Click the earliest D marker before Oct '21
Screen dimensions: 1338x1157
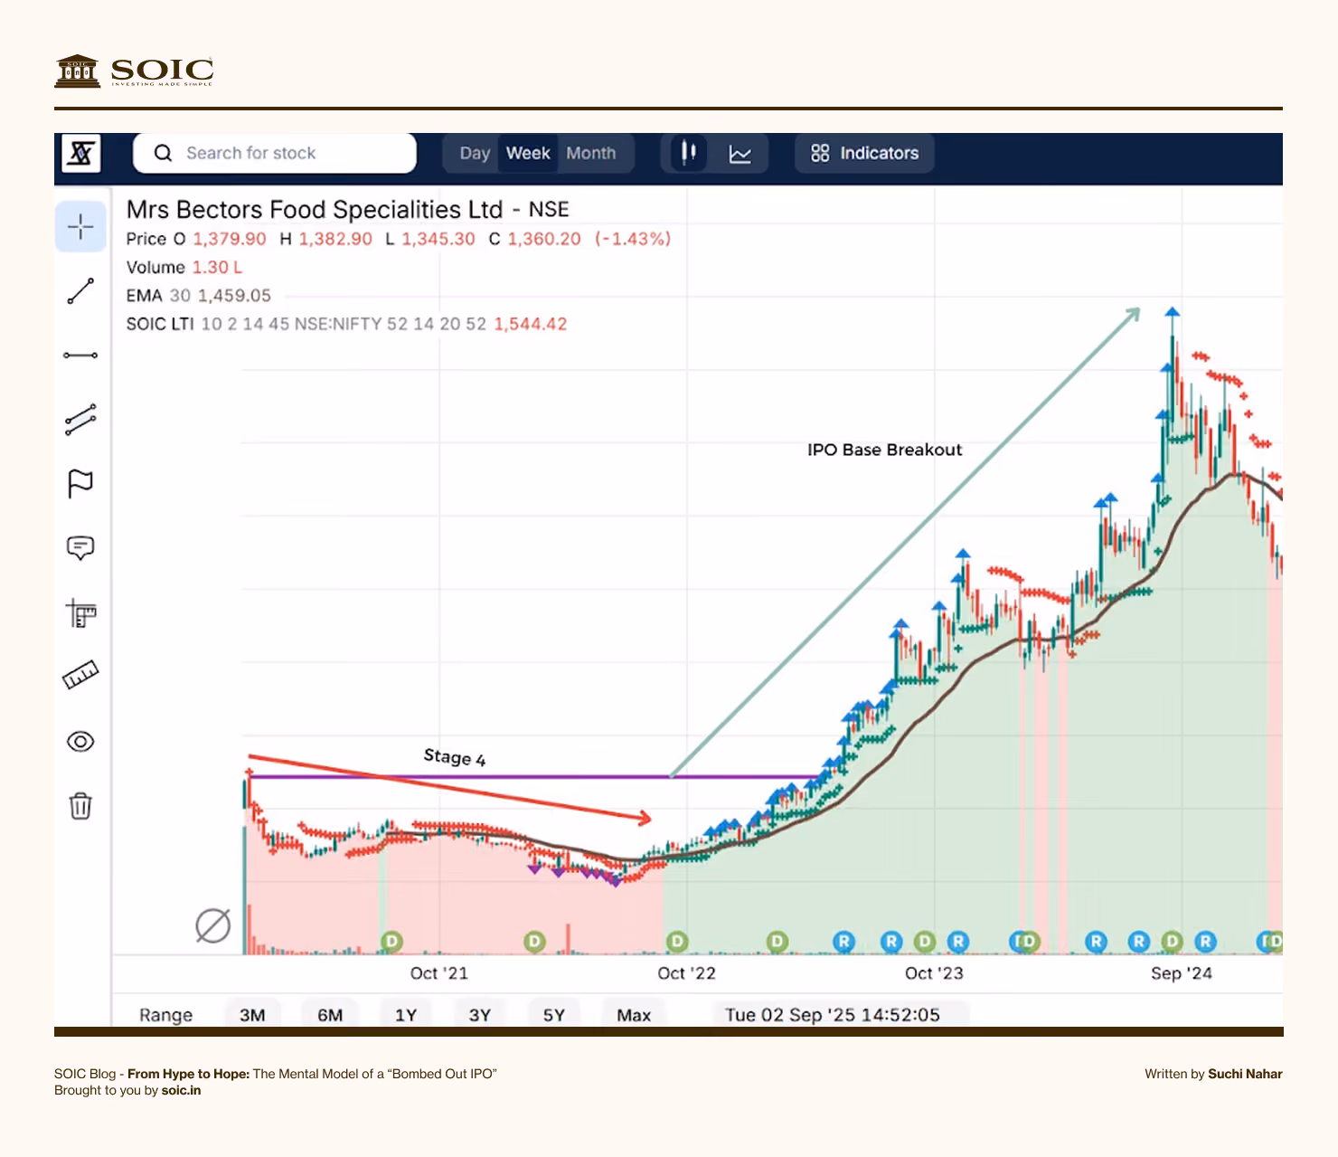(391, 942)
